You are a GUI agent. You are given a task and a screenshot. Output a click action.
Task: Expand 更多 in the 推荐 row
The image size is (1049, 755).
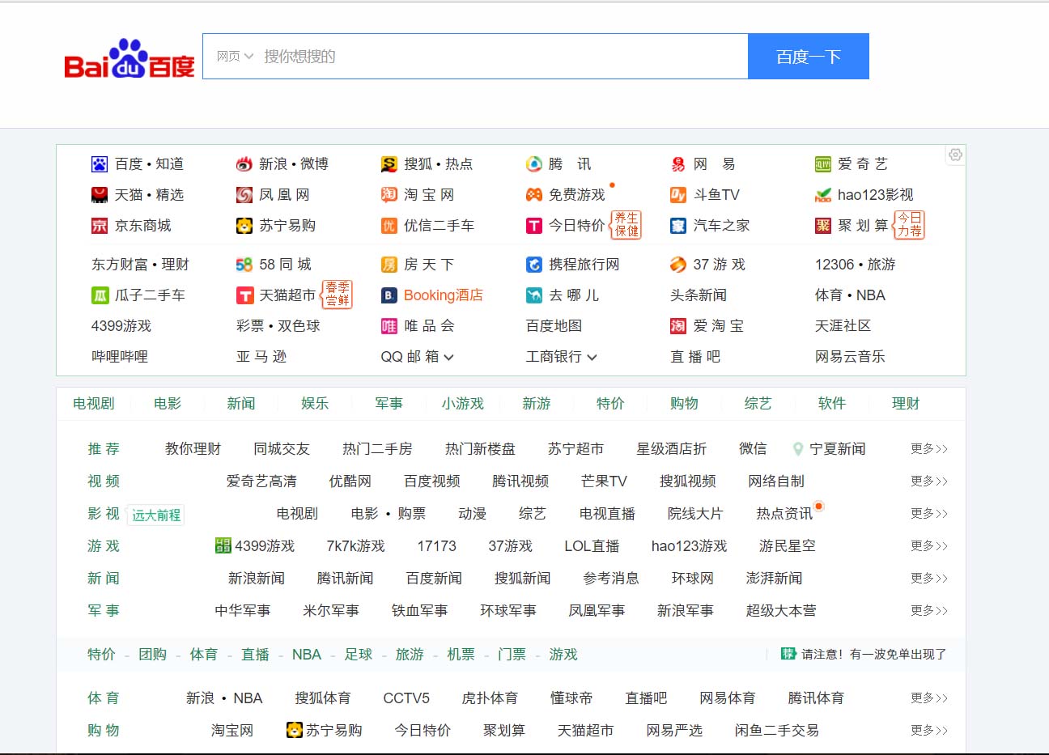pyautogui.click(x=929, y=449)
